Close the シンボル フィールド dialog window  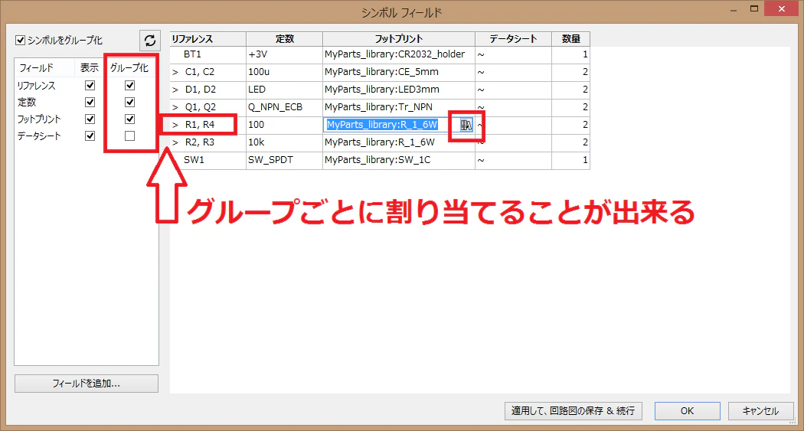pos(782,8)
